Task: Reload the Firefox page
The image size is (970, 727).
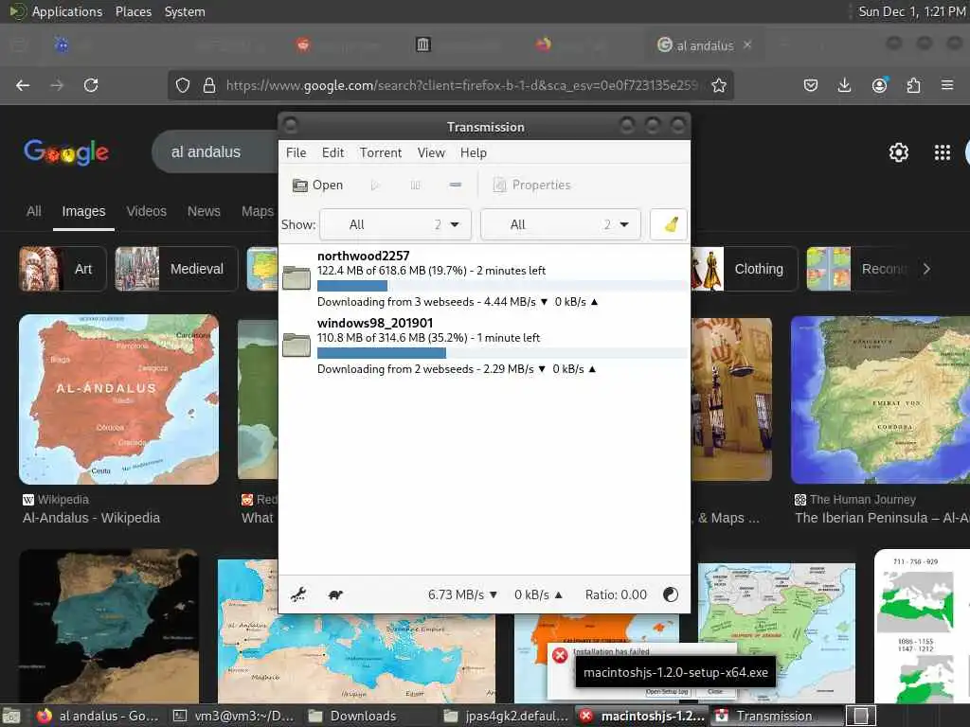Action: pos(91,85)
